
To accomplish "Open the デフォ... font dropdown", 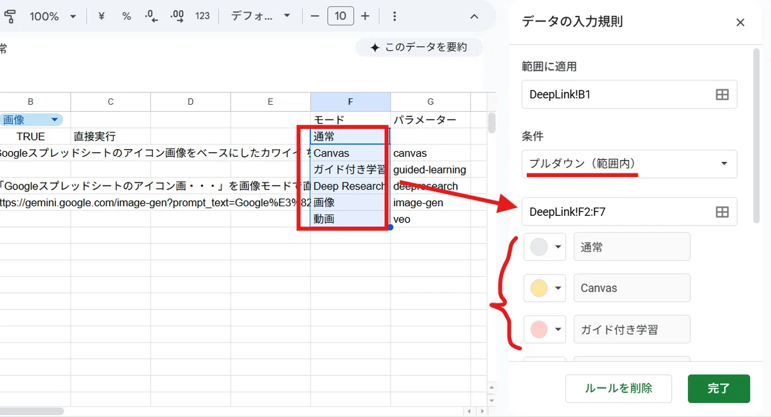I will pyautogui.click(x=260, y=16).
